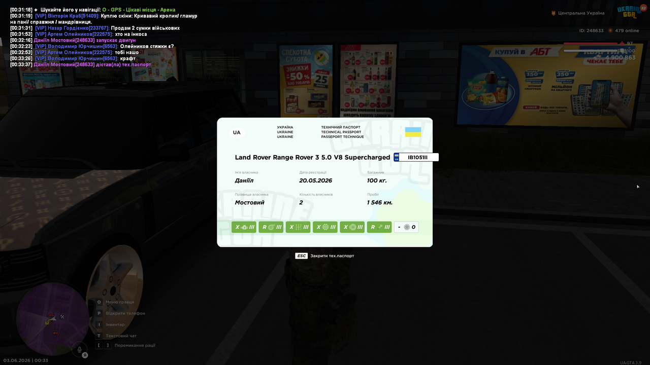Click the red health cross icon
650x365 pixels.
point(622,44)
